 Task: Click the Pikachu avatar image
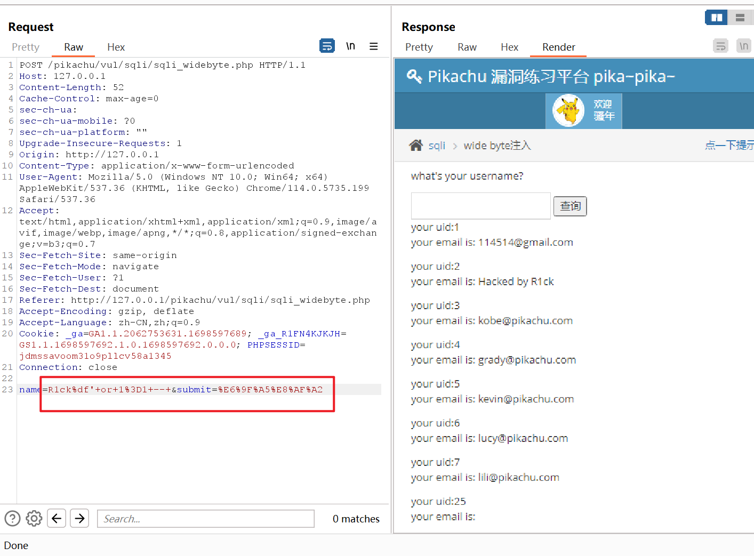click(x=568, y=111)
